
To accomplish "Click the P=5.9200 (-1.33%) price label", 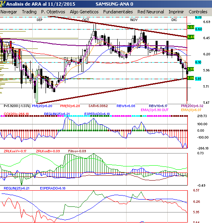I will tap(17, 106).
